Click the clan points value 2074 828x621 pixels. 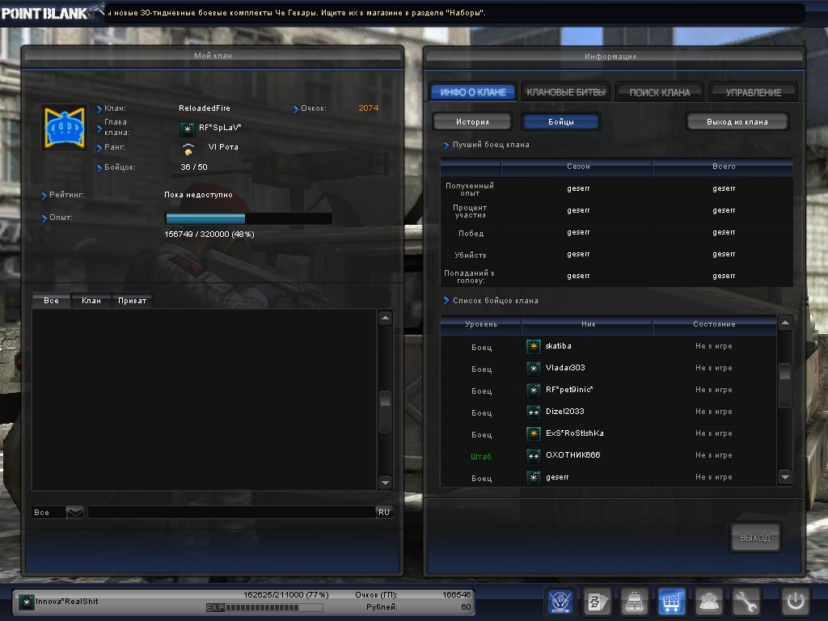(x=368, y=108)
